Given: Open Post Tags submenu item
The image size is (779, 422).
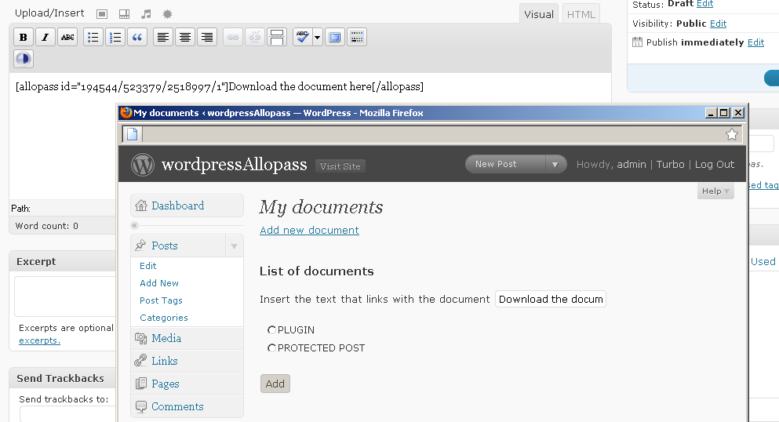Looking at the screenshot, I should tap(161, 300).
